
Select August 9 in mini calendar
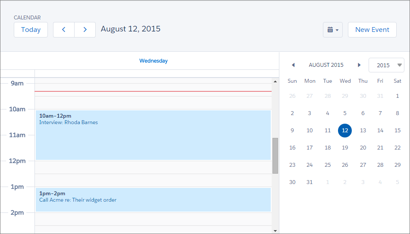pos(292,131)
